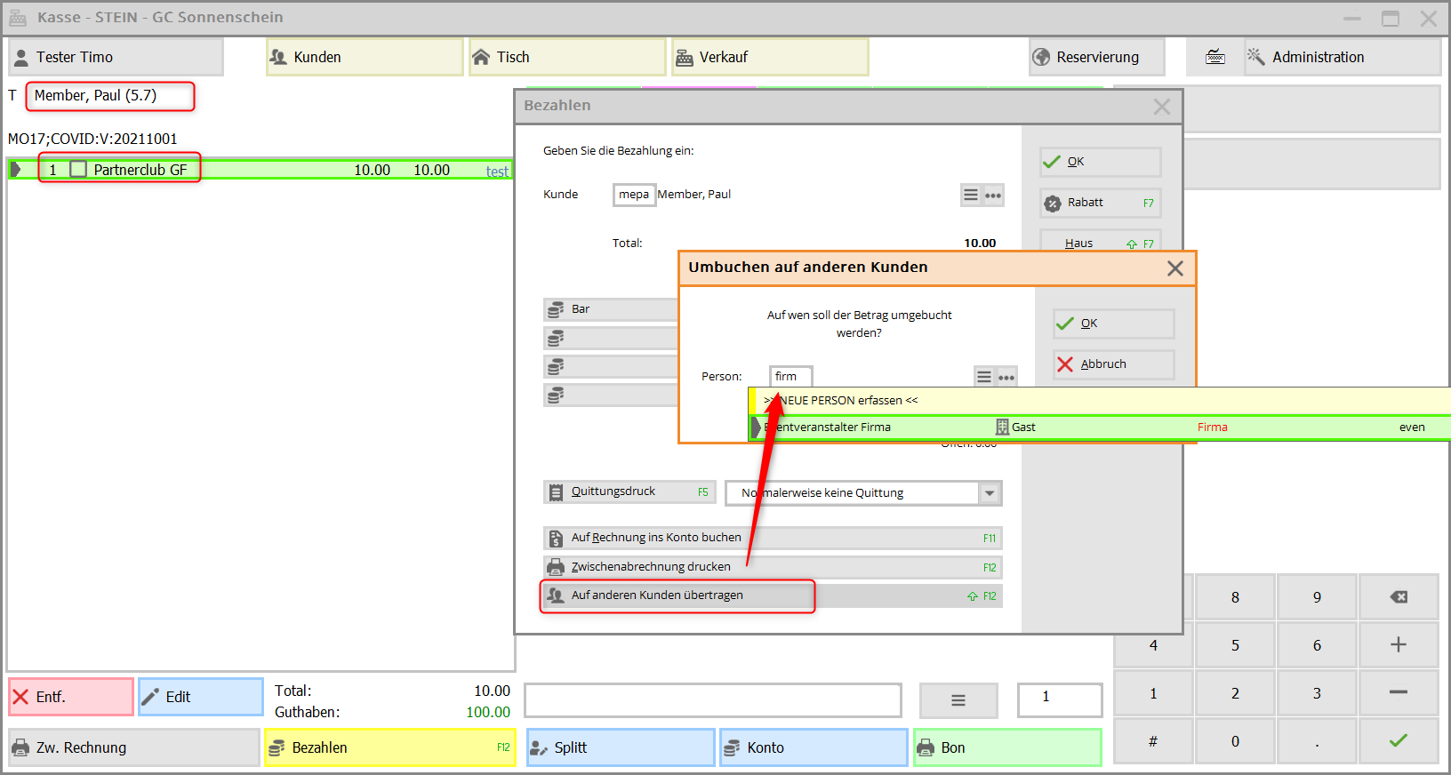Close the Umbuchen auf anderen Kunden dialog
Image resolution: width=1451 pixels, height=775 pixels.
click(x=1174, y=268)
